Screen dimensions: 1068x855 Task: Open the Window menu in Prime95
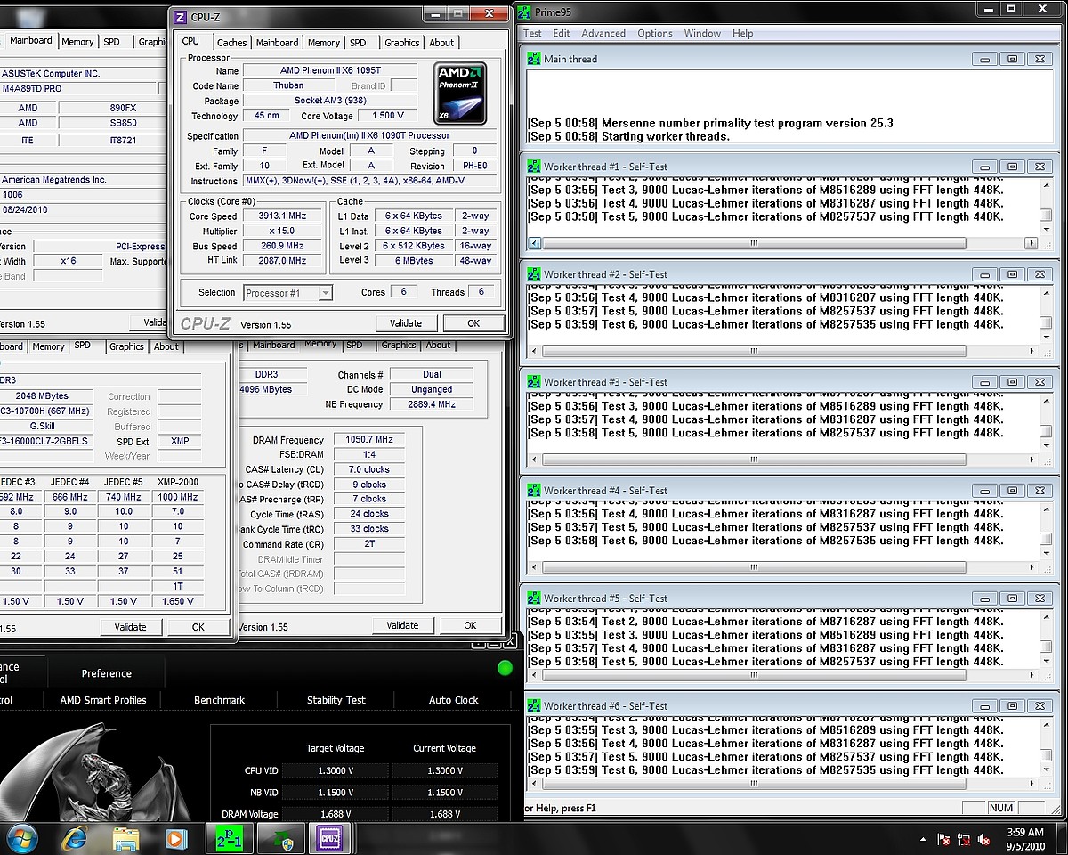[x=702, y=33]
